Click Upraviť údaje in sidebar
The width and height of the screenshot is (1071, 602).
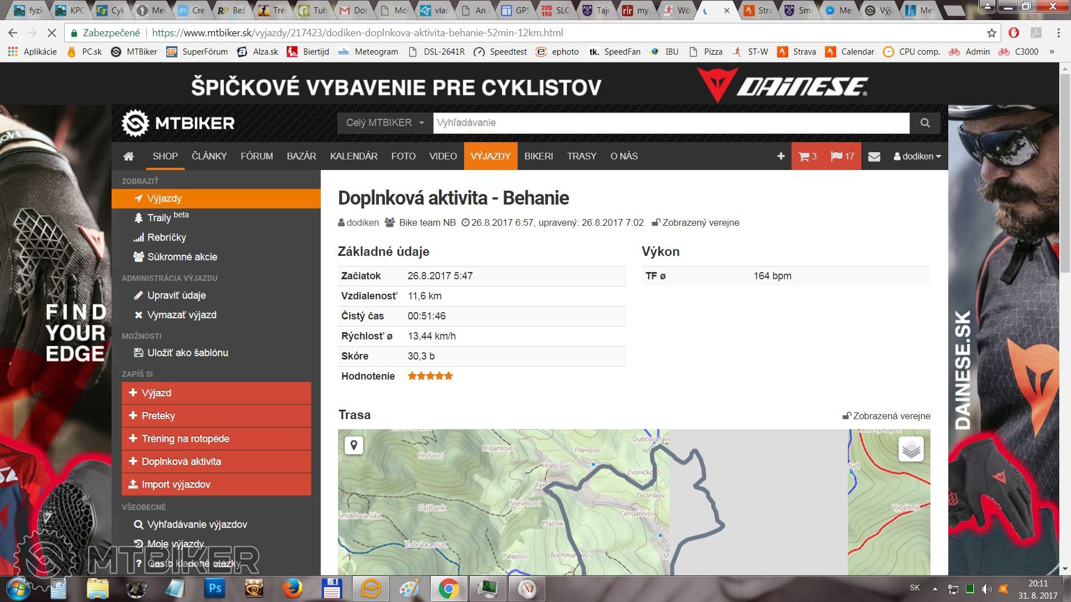coord(176,295)
